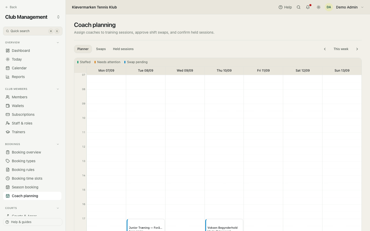This screenshot has height=231, width=370.
Task: Click the Wallets icon in sidebar
Action: coord(8,106)
